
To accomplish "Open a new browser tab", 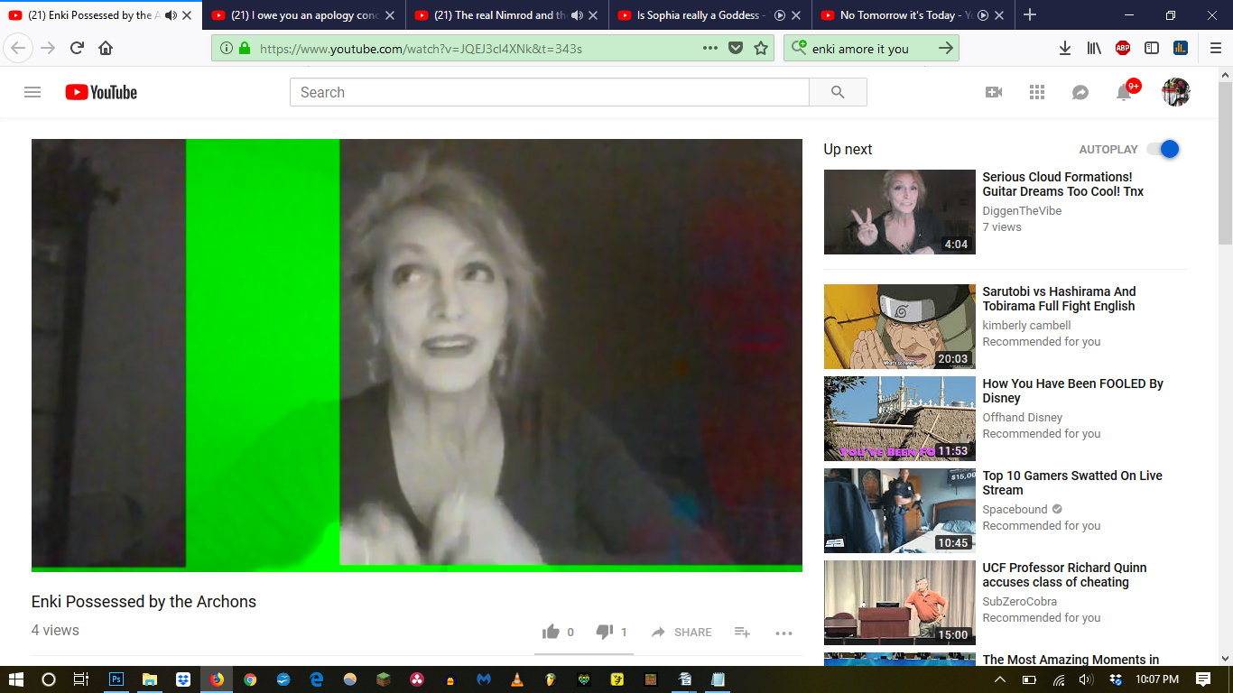I will pyautogui.click(x=1030, y=15).
